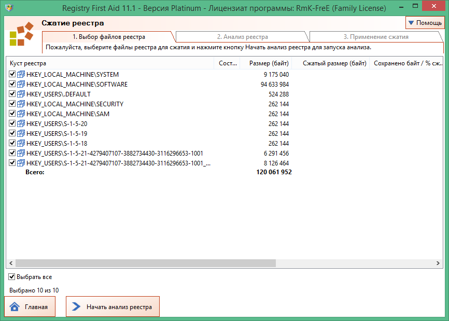Uncheck HKEY_LOCAL_MACHINE\SYSTEM checkbox
The image size is (449, 321).
[12, 74]
